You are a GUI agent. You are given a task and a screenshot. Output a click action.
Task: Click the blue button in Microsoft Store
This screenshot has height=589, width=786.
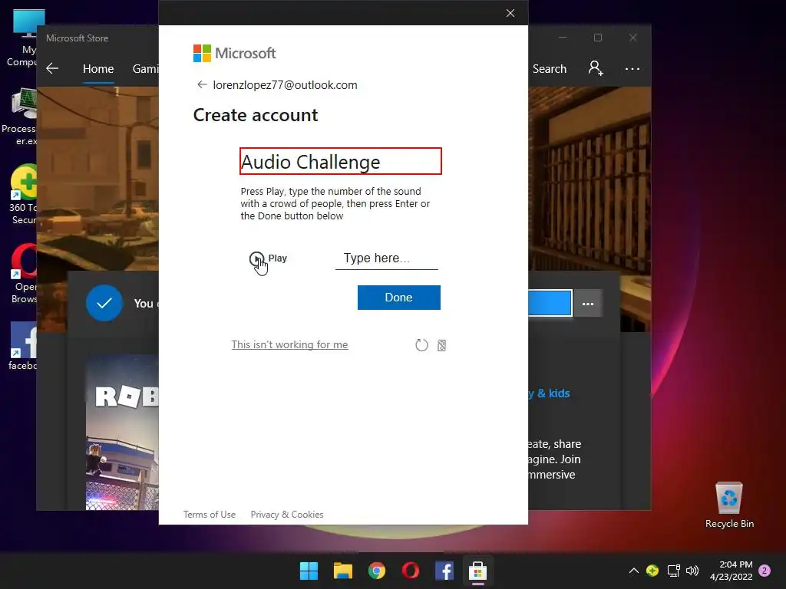point(550,303)
